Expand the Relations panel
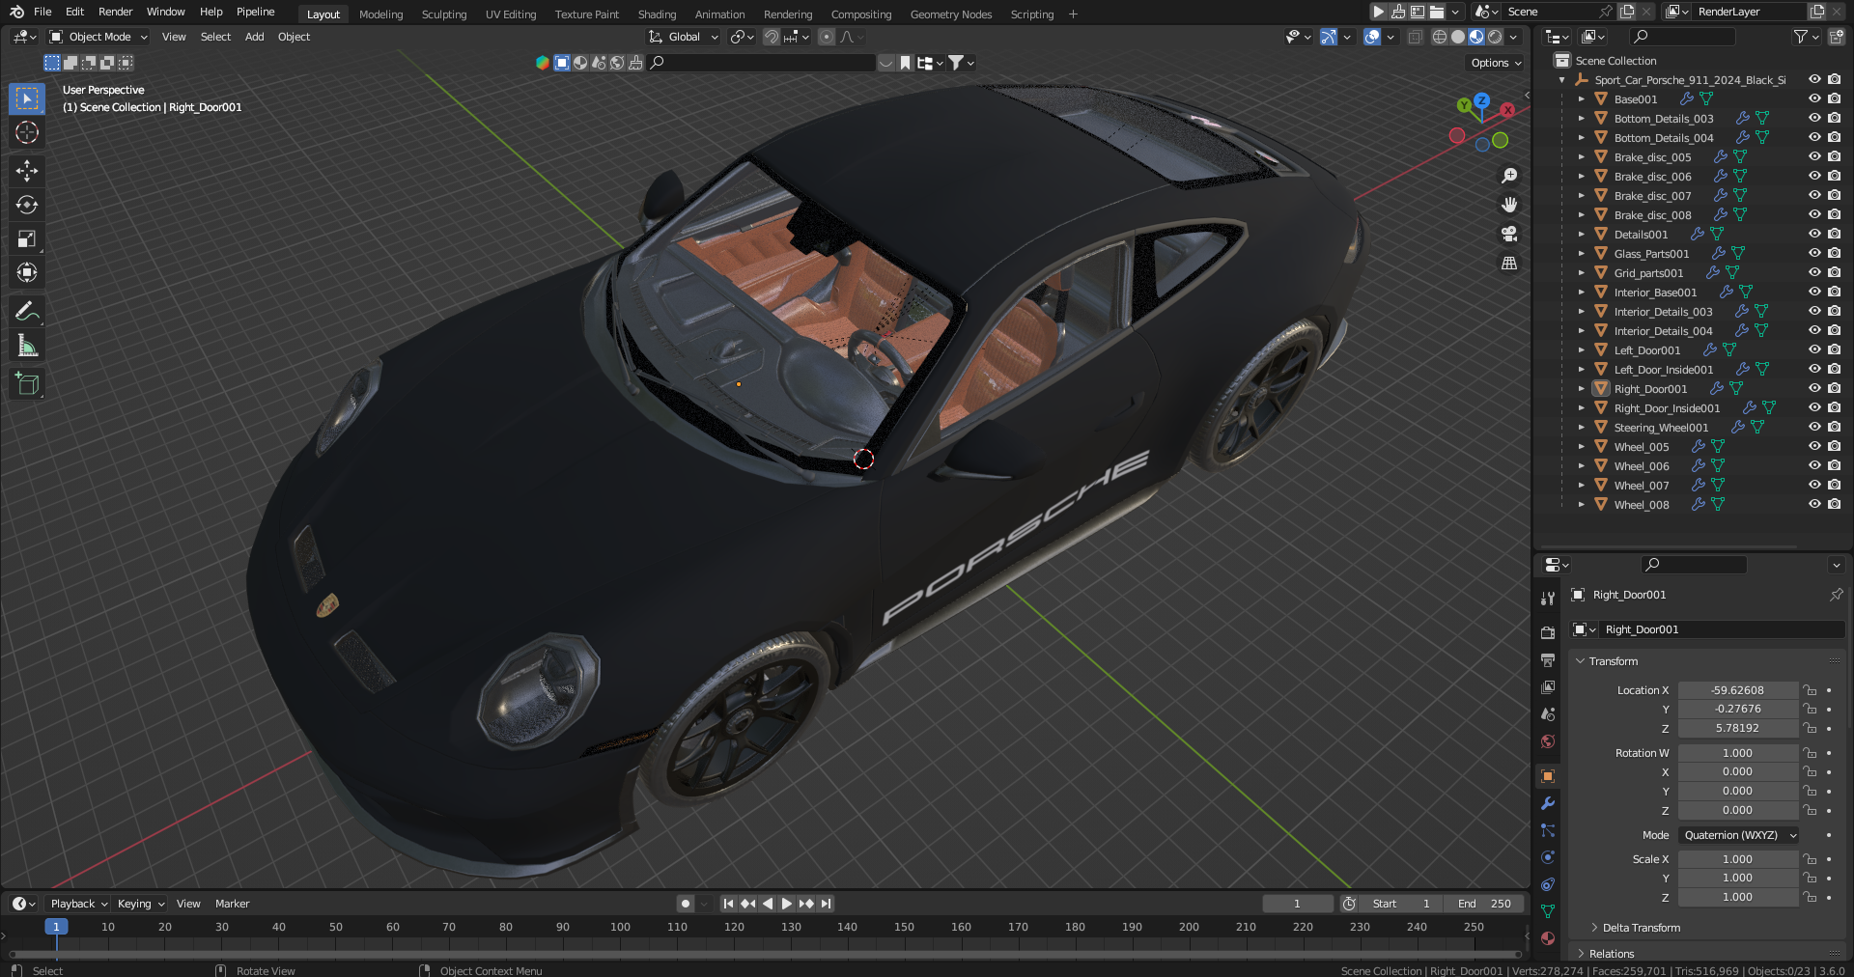The width and height of the screenshot is (1854, 977). tap(1611, 954)
